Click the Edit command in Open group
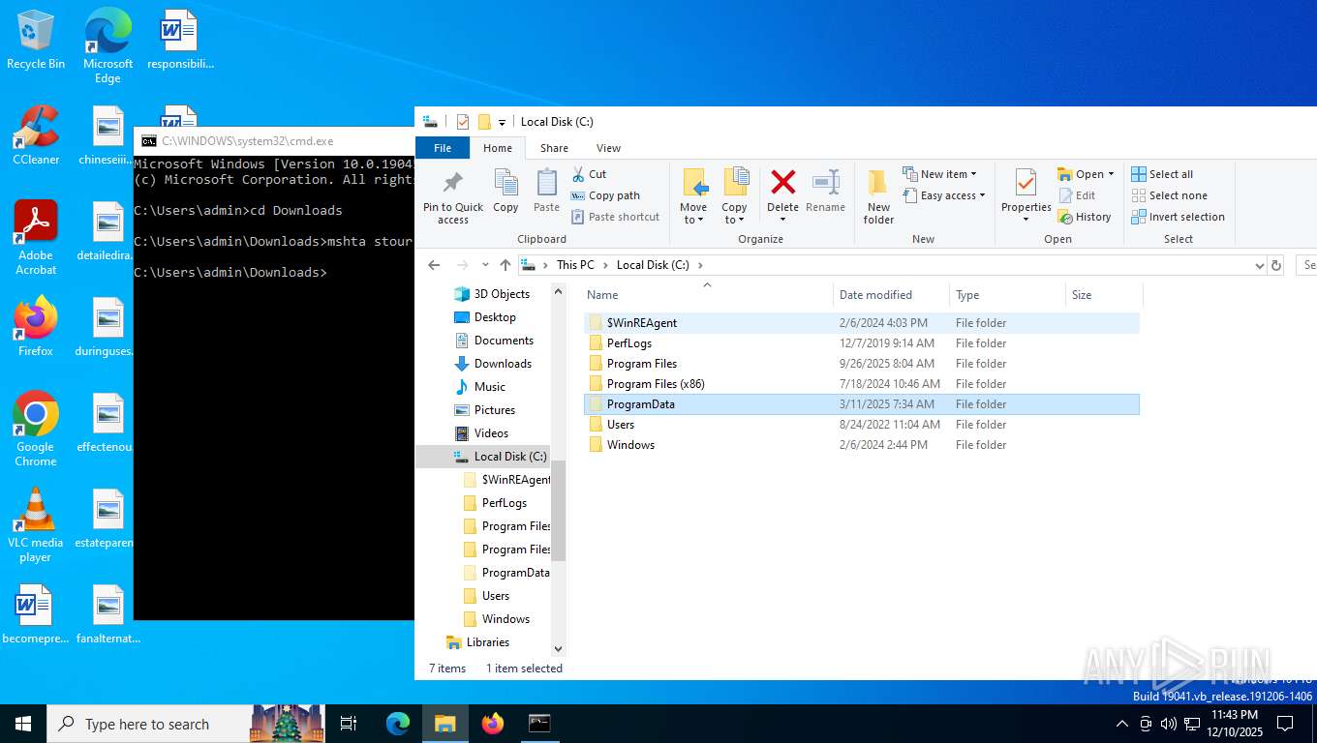1317x743 pixels. click(x=1077, y=195)
